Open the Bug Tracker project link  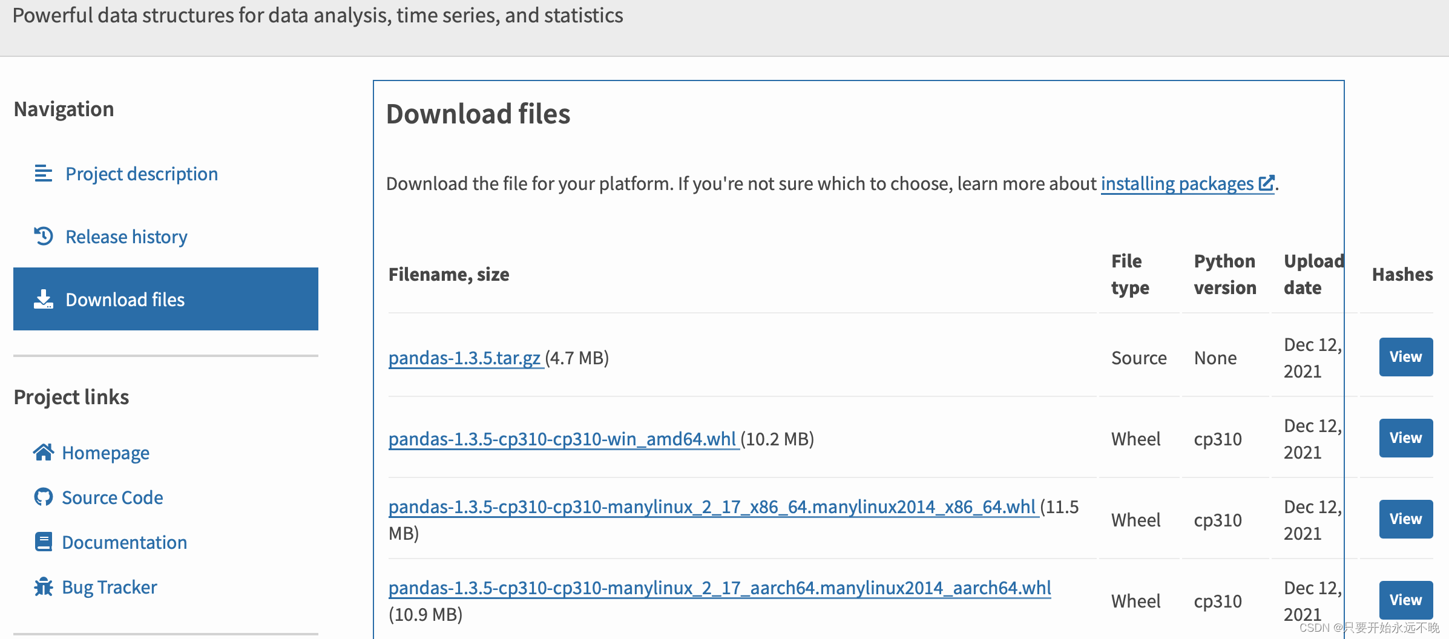pos(110,587)
